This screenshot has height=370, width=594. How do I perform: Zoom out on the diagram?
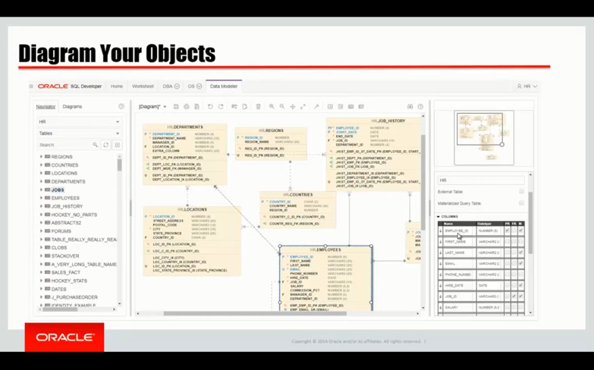[282, 107]
